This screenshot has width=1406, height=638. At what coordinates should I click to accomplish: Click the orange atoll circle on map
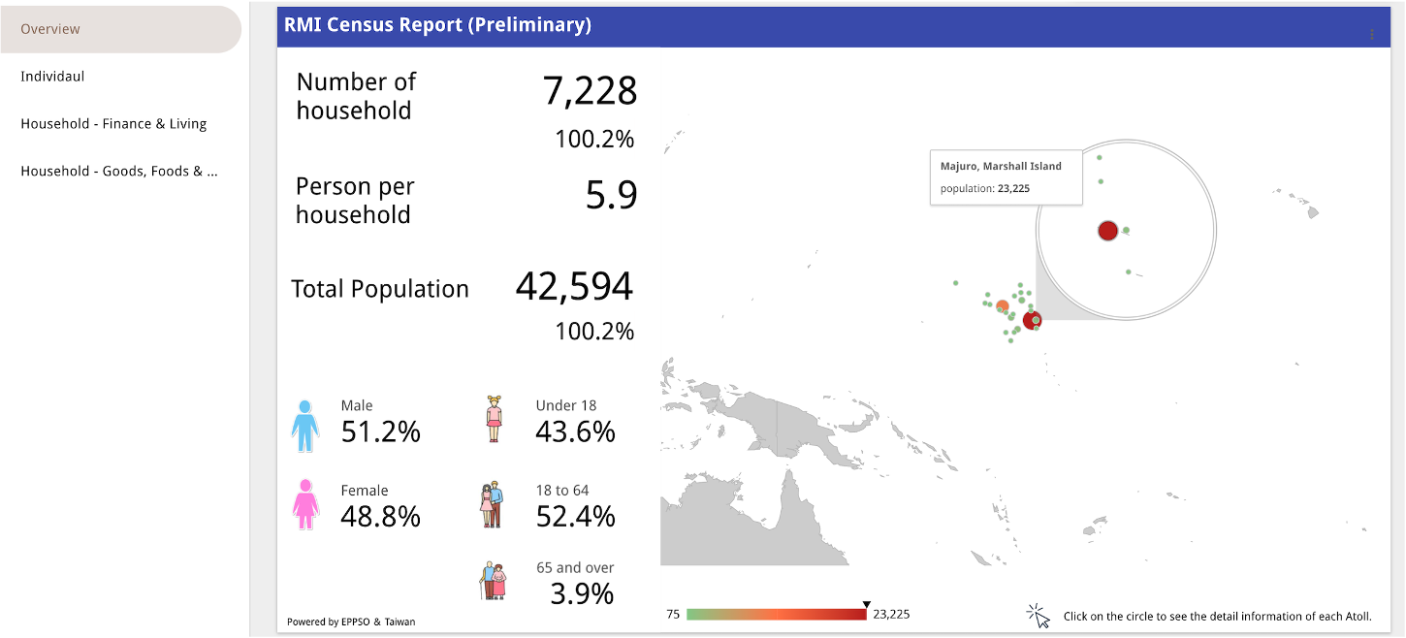tap(1003, 306)
